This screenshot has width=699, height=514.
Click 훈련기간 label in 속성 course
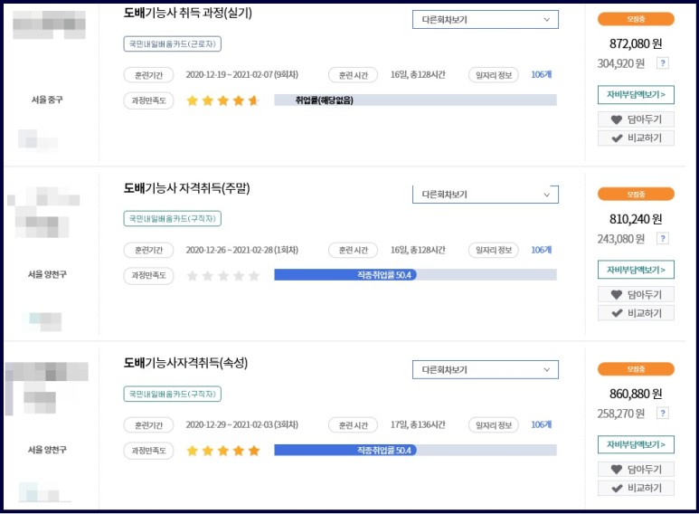(148, 424)
